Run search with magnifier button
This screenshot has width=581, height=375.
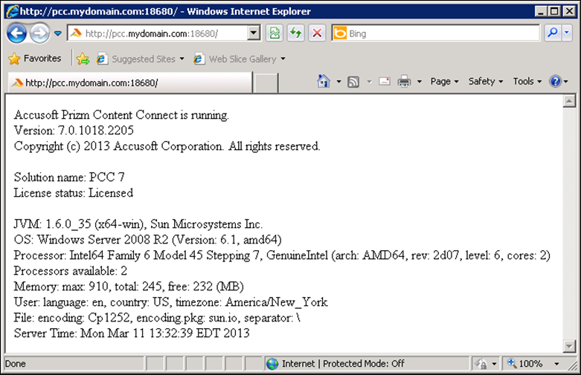click(553, 33)
